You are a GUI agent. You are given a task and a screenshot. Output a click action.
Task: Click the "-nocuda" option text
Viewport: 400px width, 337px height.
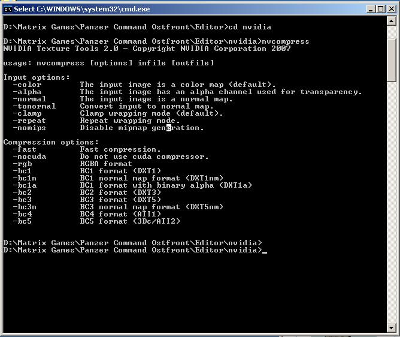pyautogui.click(x=29, y=157)
